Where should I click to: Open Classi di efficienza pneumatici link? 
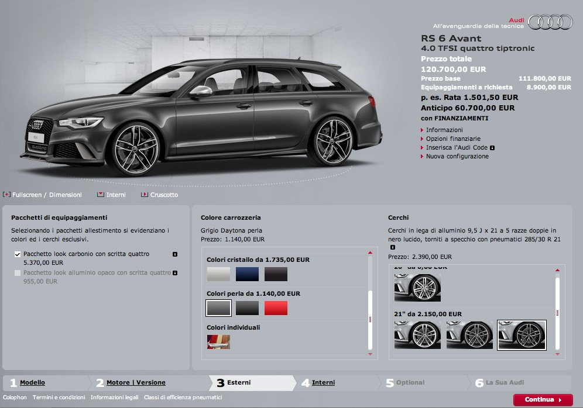183,397
